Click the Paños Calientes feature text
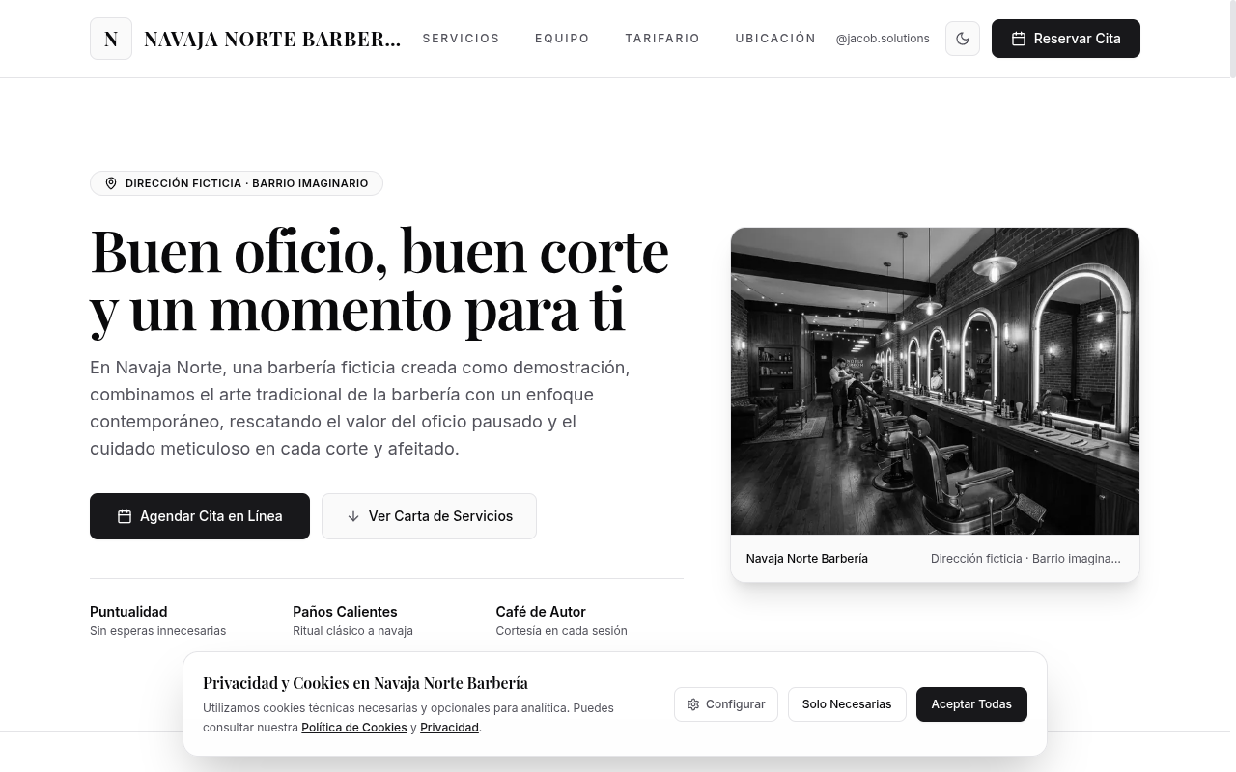Viewport: 1236px width, 772px height. (345, 612)
